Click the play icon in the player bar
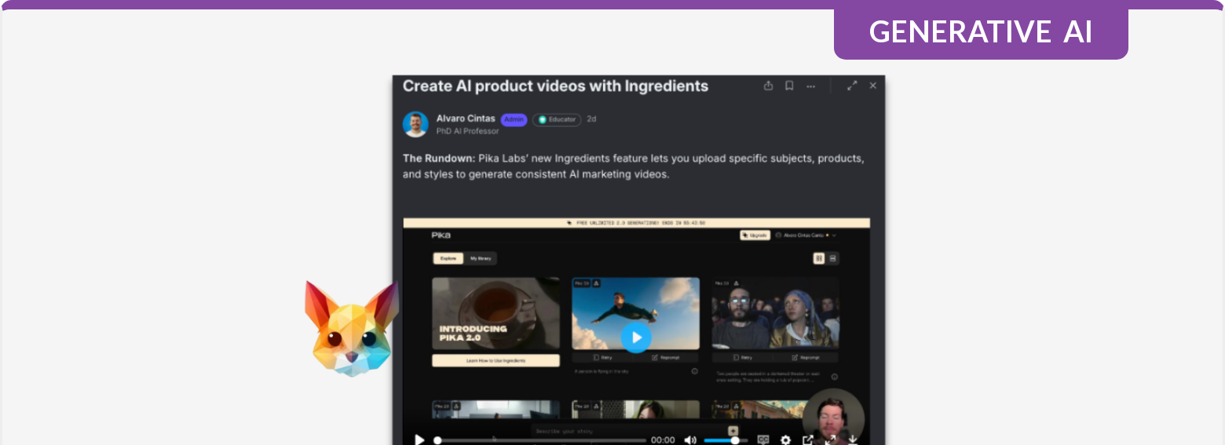The image size is (1225, 445). click(419, 440)
